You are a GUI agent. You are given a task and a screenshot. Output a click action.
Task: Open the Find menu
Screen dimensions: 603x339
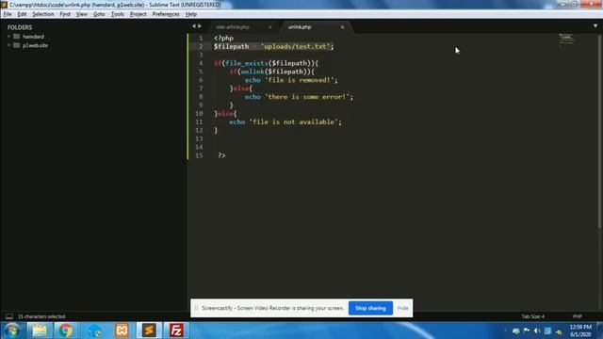[65, 14]
